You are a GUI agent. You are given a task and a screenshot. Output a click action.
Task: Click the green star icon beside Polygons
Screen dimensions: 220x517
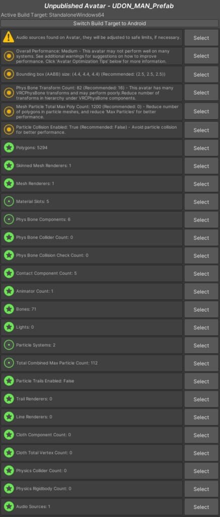[x=9, y=148]
